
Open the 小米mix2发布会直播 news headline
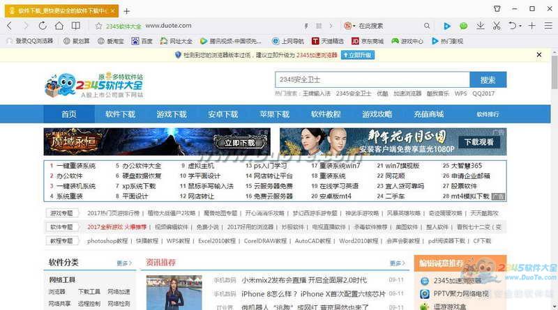click(304, 280)
